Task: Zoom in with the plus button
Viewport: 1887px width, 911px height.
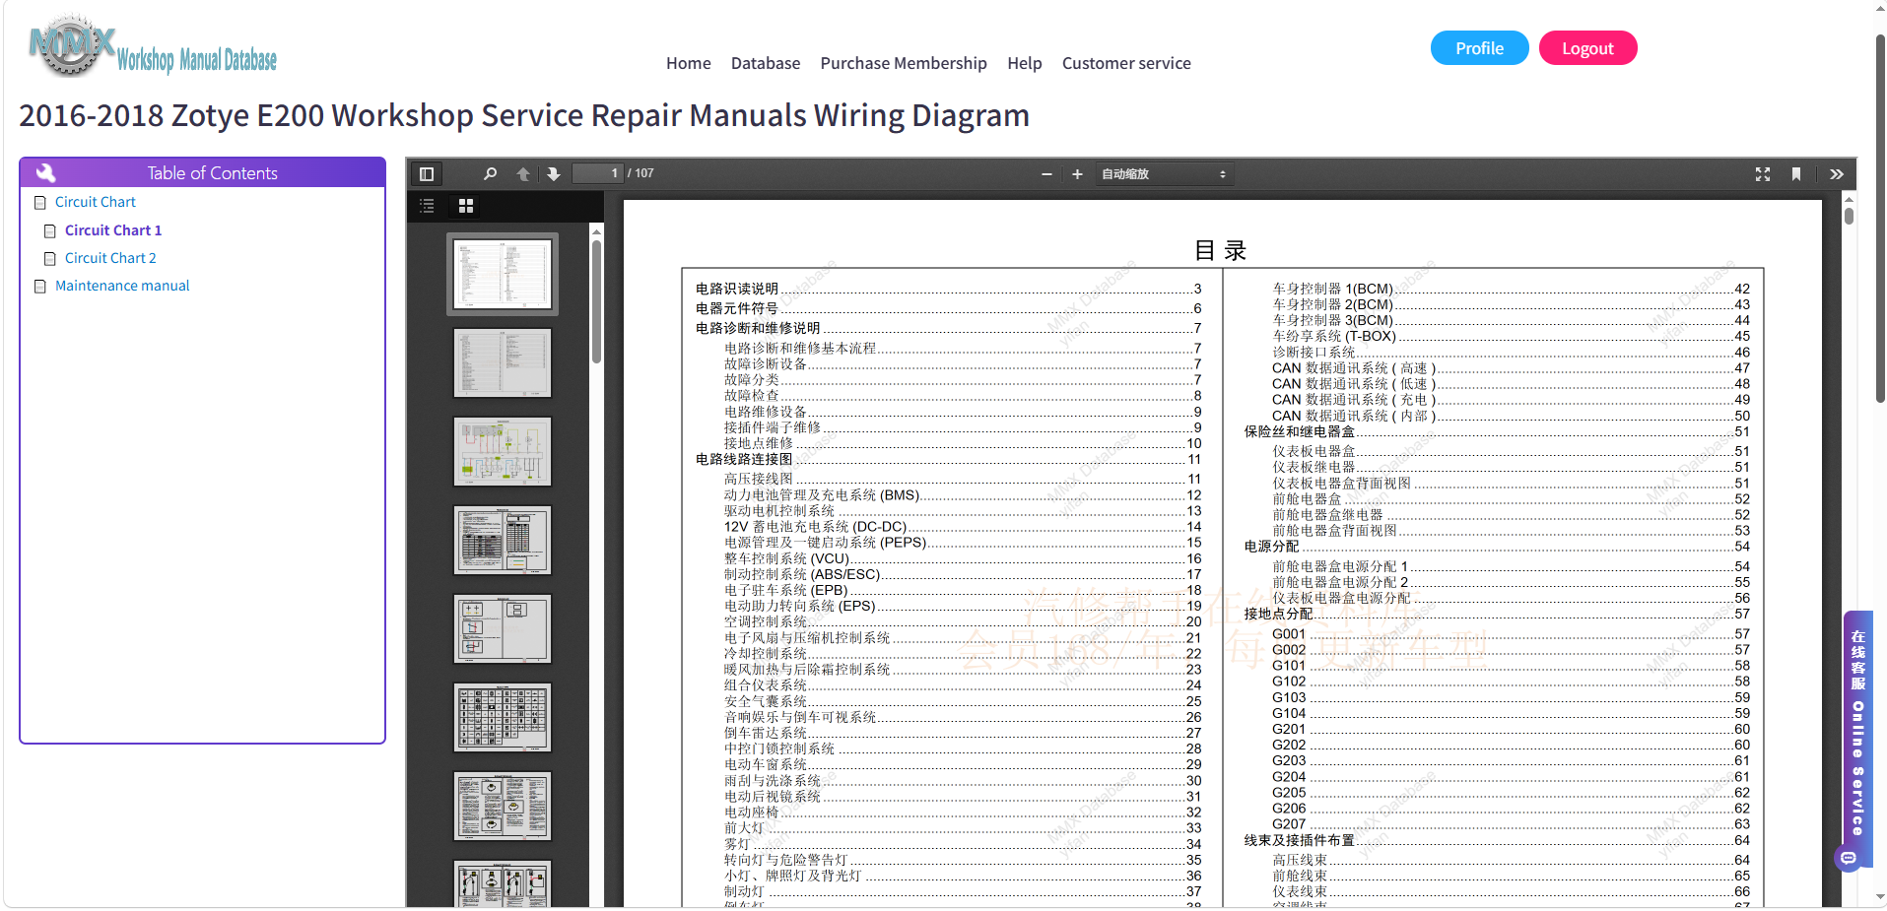Action: point(1077,174)
